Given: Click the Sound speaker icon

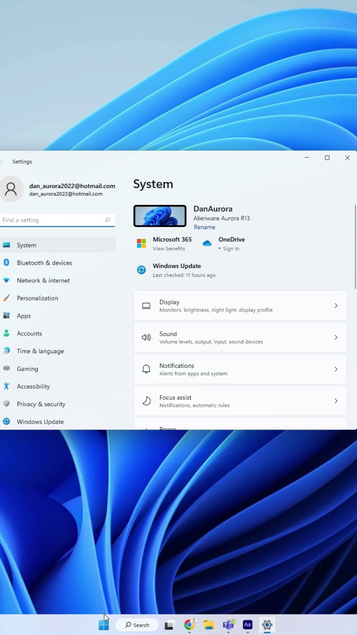Looking at the screenshot, I should [146, 337].
